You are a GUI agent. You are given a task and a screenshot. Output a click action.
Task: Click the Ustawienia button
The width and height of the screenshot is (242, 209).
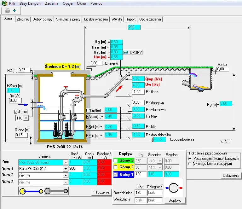click(231, 176)
